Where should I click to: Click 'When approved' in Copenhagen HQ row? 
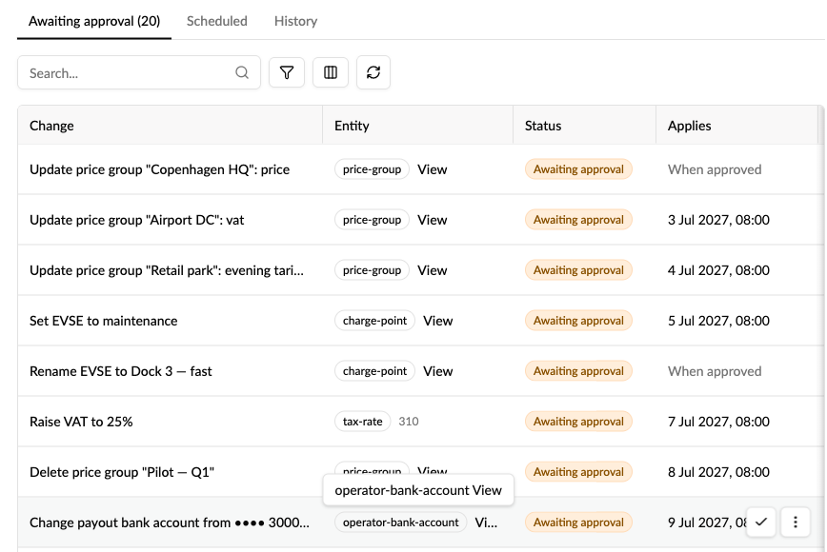tap(715, 169)
